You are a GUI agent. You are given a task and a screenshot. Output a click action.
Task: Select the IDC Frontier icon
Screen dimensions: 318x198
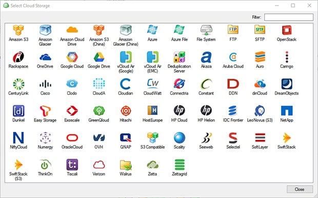pos(233,111)
